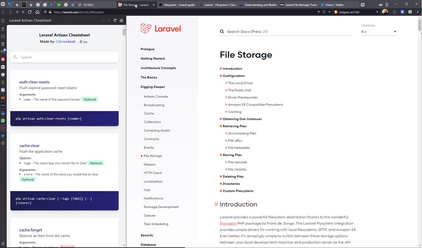The width and height of the screenshot is (422, 248).
Task: Focus the Search Docs field
Action: pos(285,32)
